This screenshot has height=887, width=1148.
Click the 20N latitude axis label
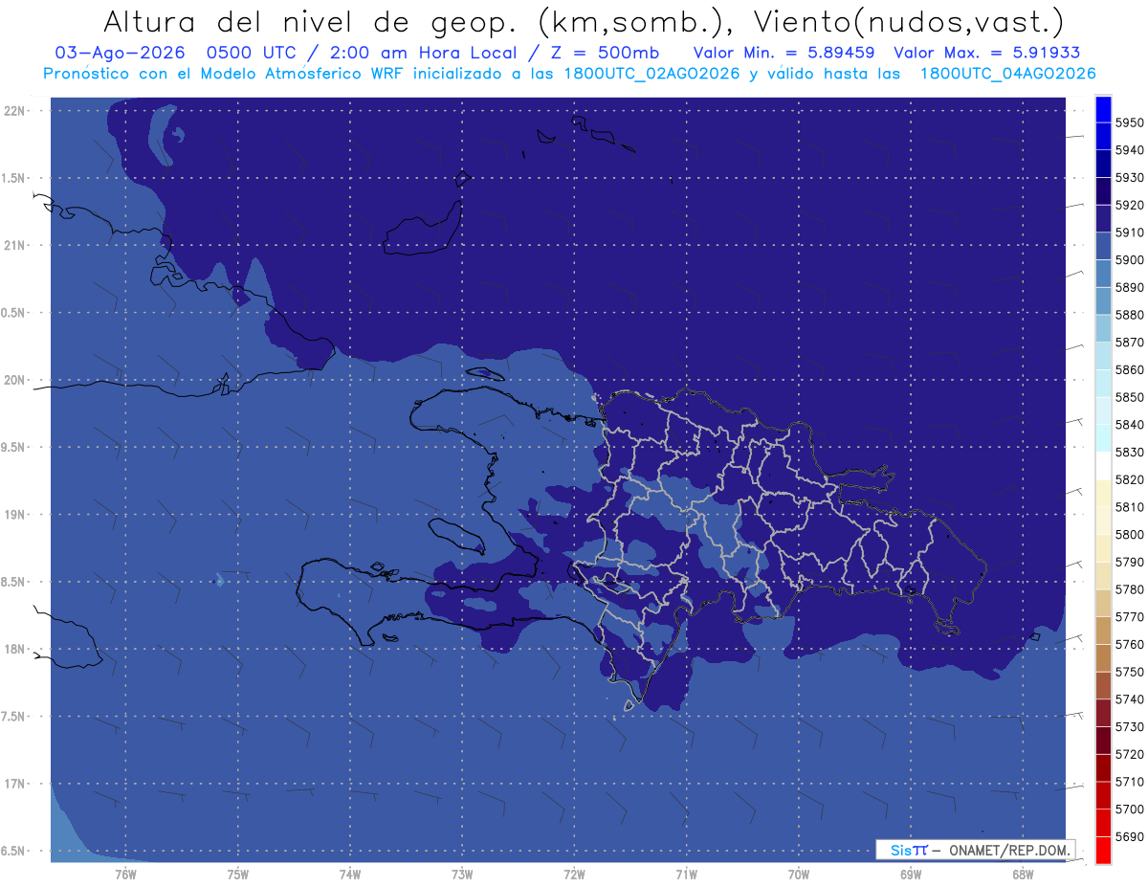14,380
